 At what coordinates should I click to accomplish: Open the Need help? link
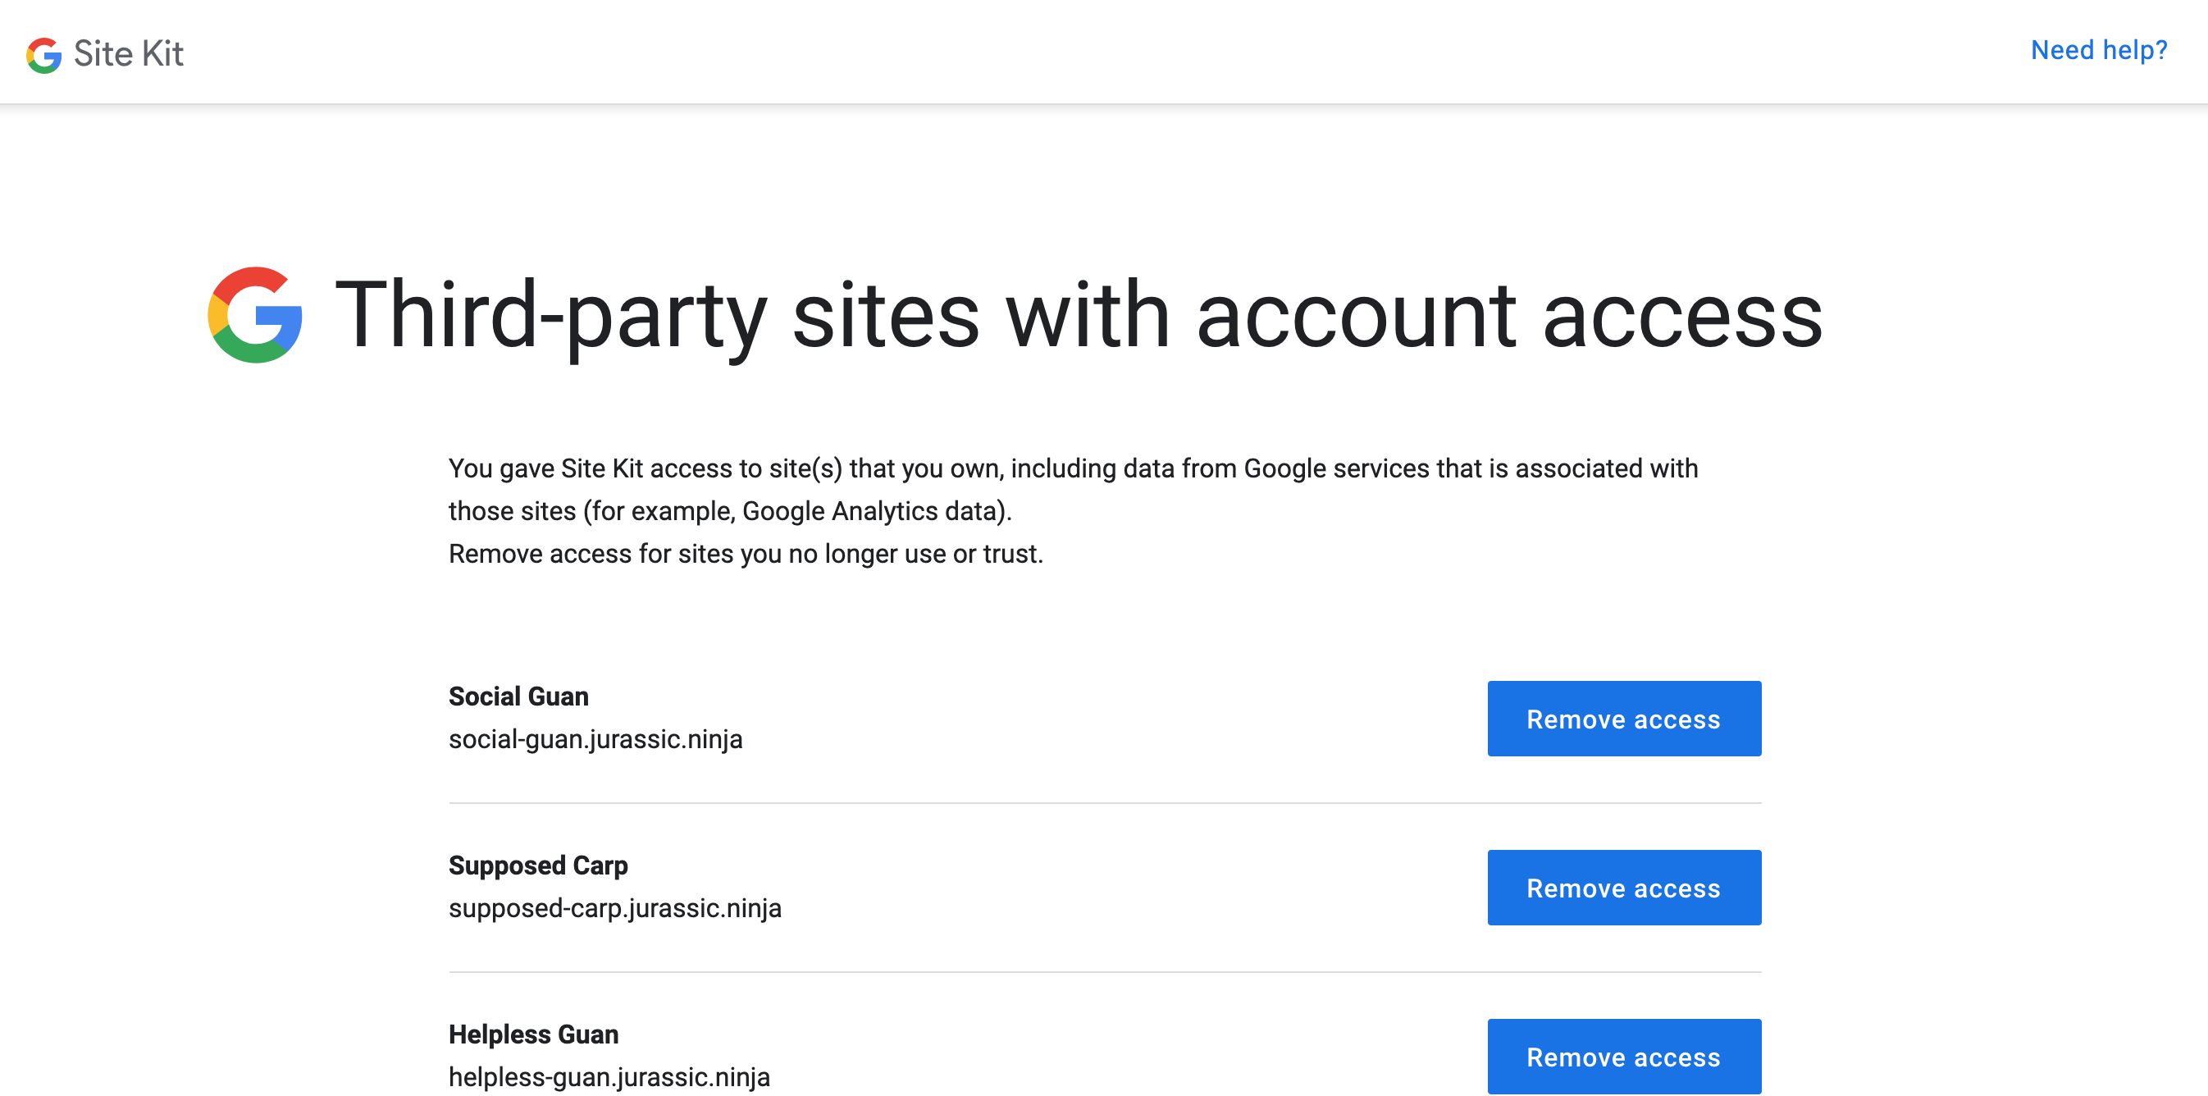[x=2098, y=51]
